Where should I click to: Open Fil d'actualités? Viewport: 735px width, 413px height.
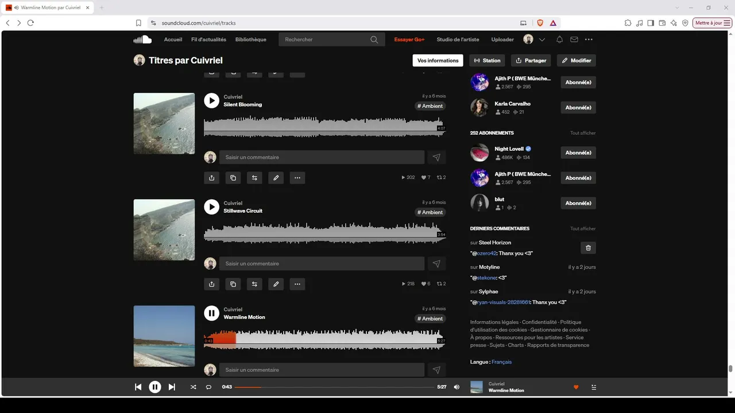(x=208, y=40)
